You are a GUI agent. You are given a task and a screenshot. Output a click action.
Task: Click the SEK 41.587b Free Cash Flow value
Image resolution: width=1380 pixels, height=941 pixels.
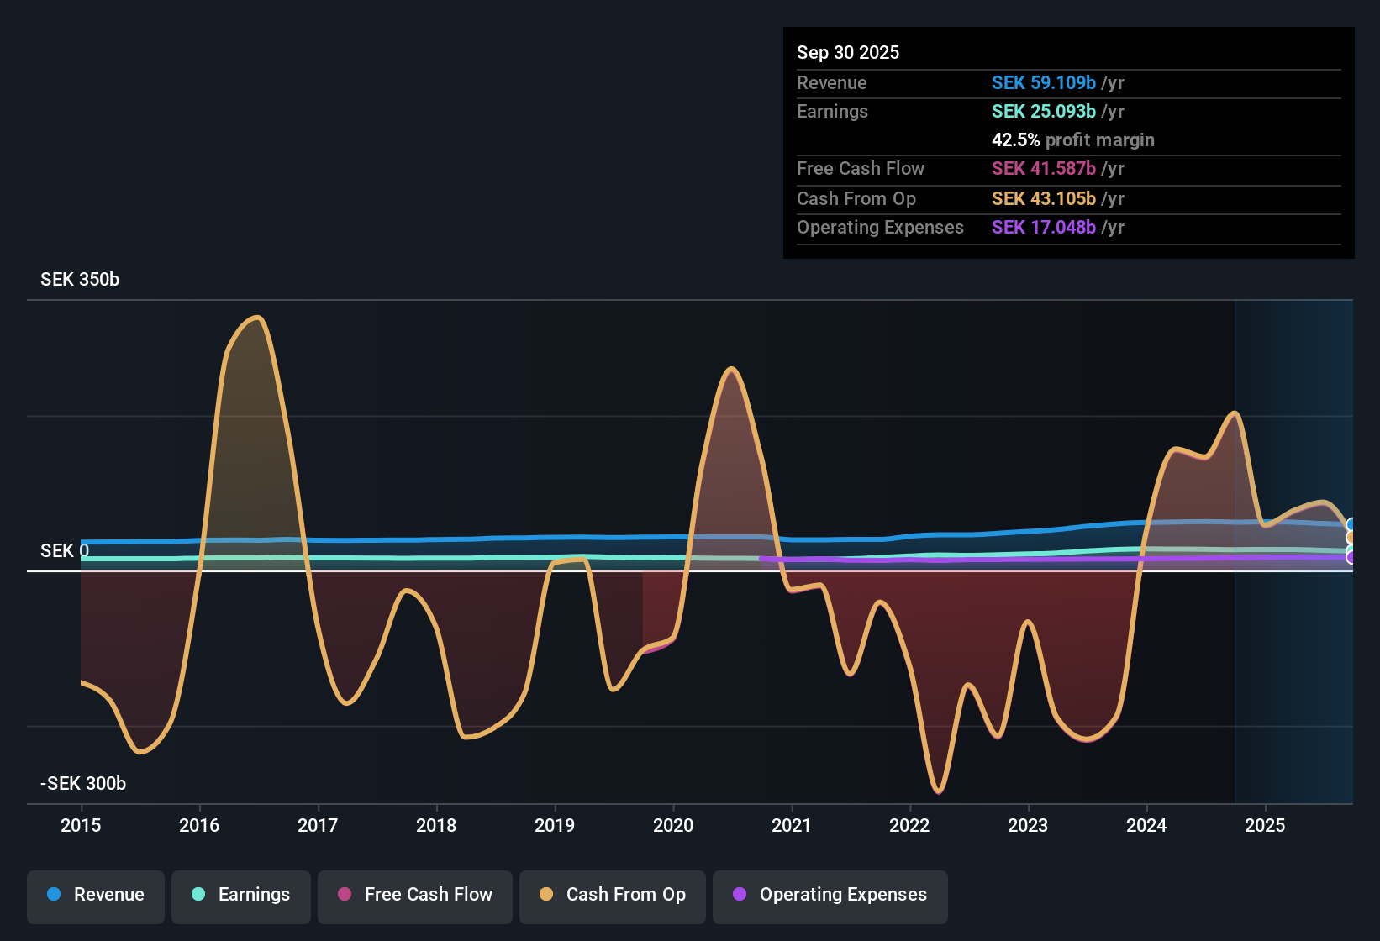coord(1043,169)
